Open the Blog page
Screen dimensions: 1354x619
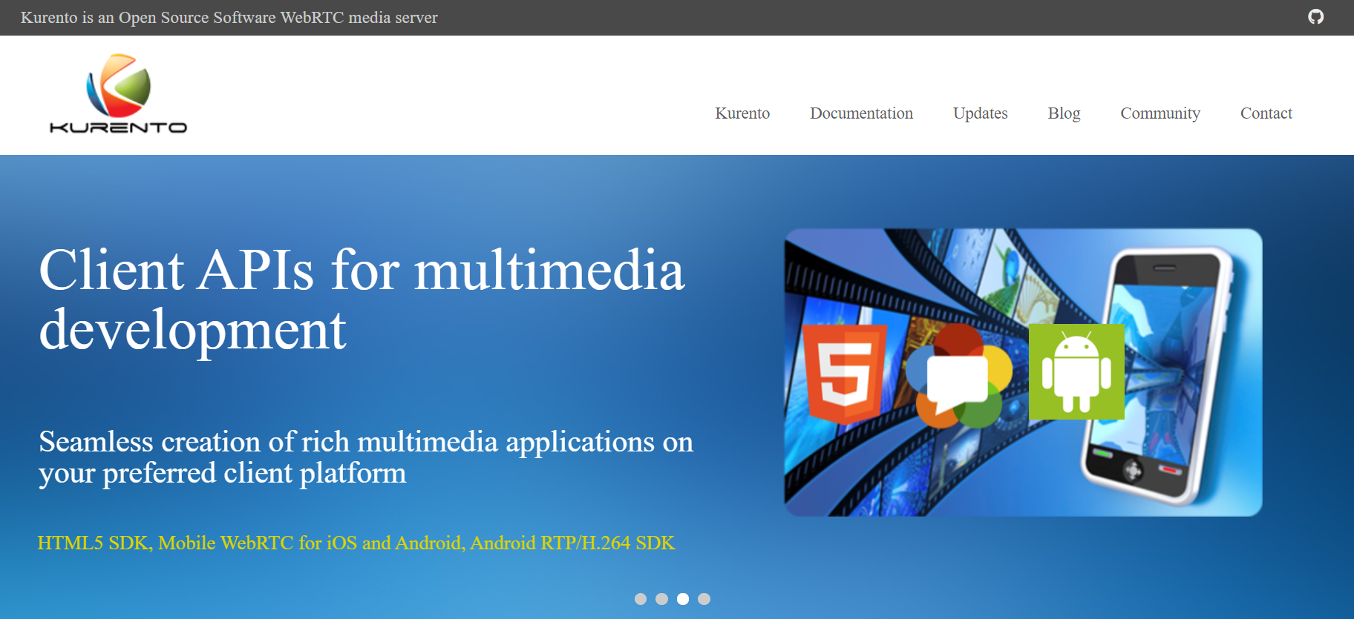coord(1064,113)
